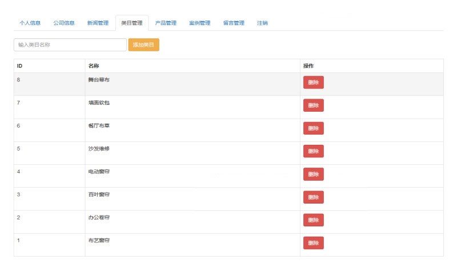
Task: Delete the 百叶窗帘 category
Action: 313,197
